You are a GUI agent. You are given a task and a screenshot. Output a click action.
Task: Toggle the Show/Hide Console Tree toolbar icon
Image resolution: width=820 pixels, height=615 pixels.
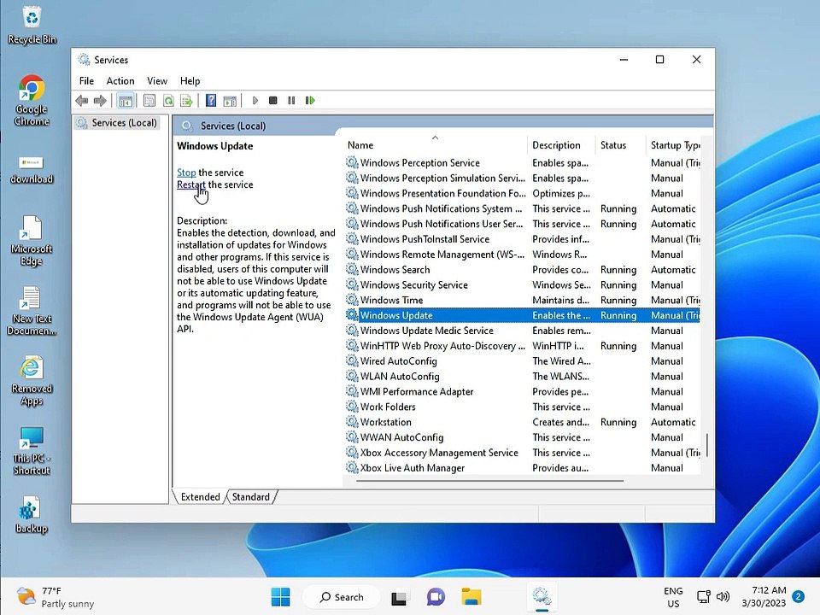pyautogui.click(x=126, y=101)
